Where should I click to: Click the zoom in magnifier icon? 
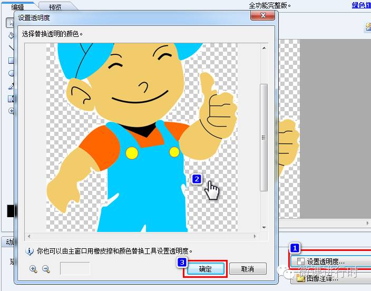(33, 269)
